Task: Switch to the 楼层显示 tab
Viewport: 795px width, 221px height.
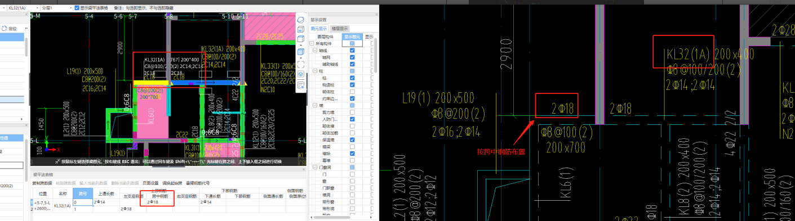Action: 340,28
